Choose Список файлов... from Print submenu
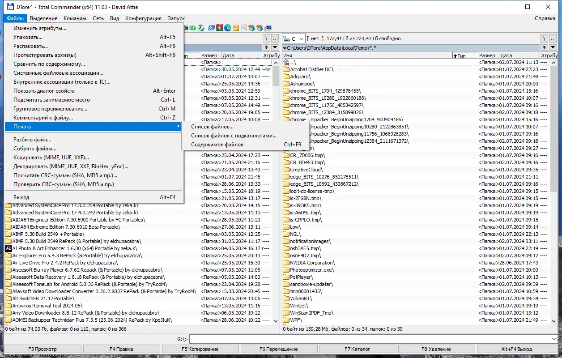 click(x=246, y=127)
